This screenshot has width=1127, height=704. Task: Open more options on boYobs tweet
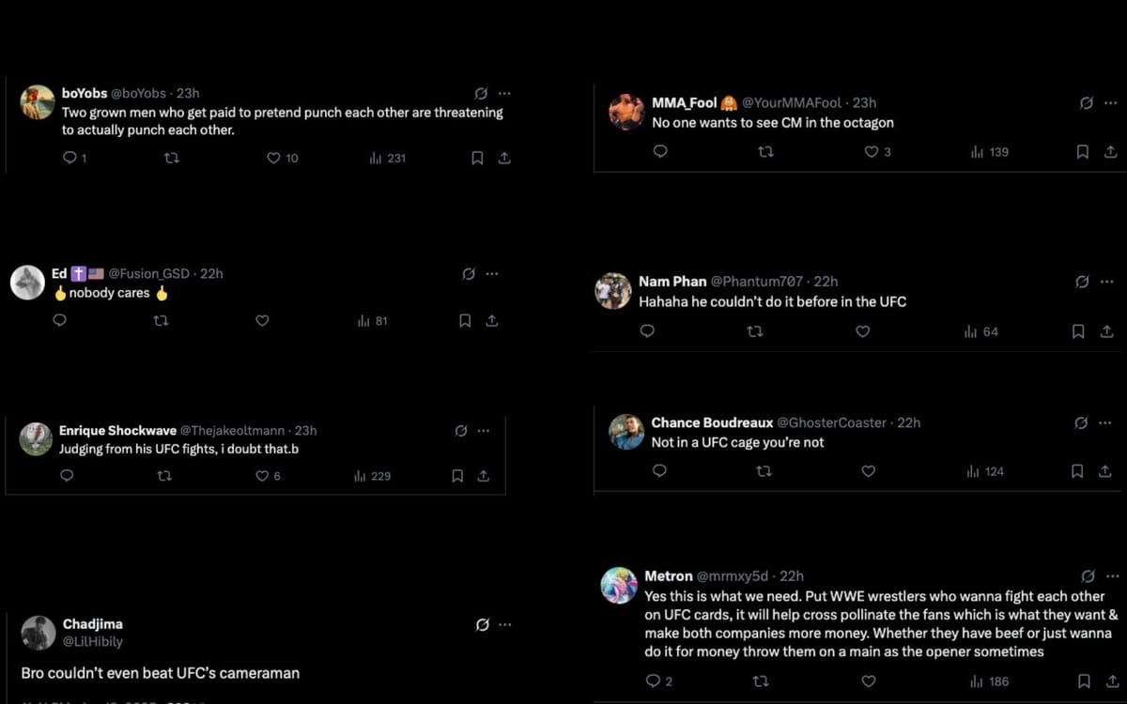[505, 94]
